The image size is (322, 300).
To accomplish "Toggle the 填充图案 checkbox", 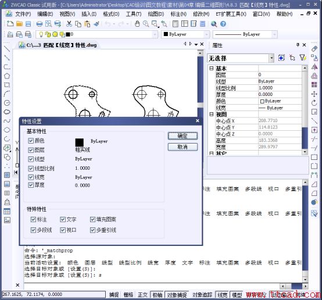I will (92, 219).
